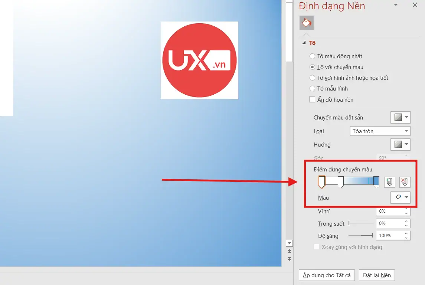Open Chuyển màu đặt sẵn preset dropdown
The width and height of the screenshot is (425, 285).
[x=400, y=118]
